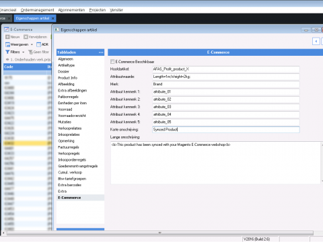Click the Merk input field
323x242 pixels.
click(x=226, y=84)
